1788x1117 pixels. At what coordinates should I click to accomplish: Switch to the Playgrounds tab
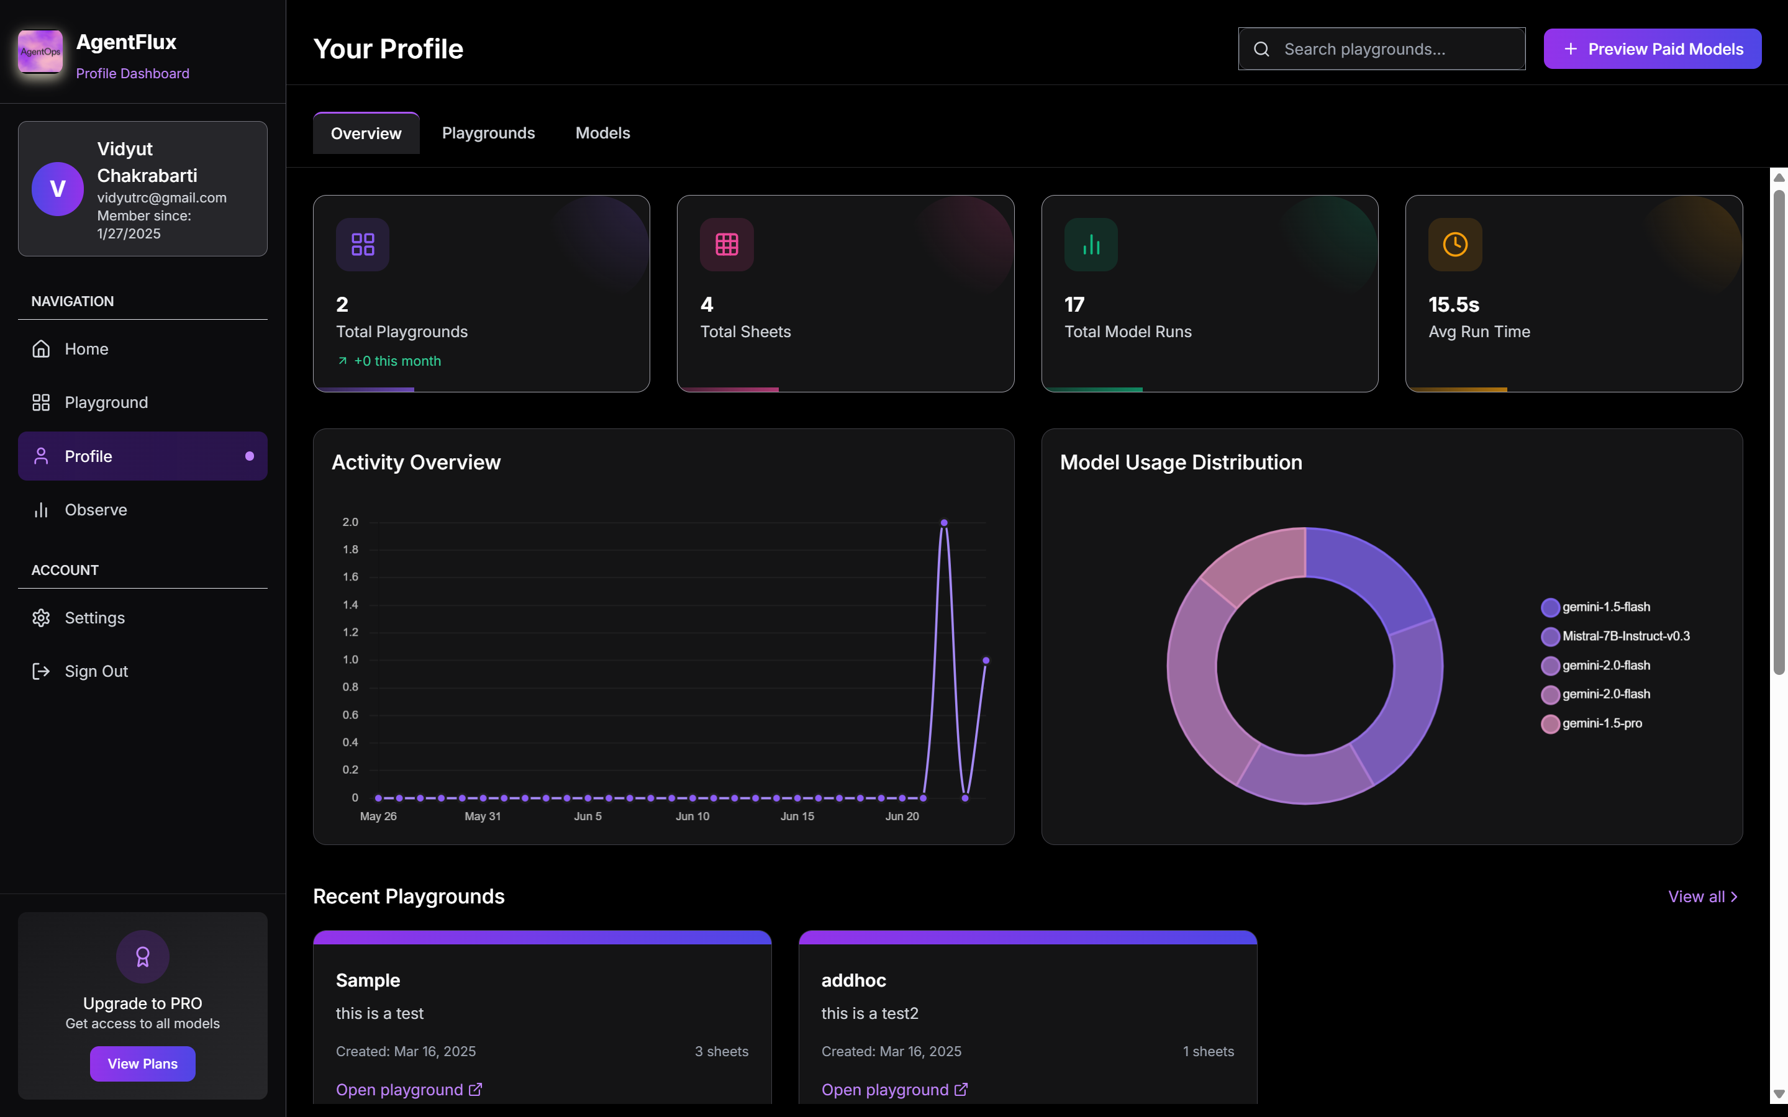[x=488, y=133]
